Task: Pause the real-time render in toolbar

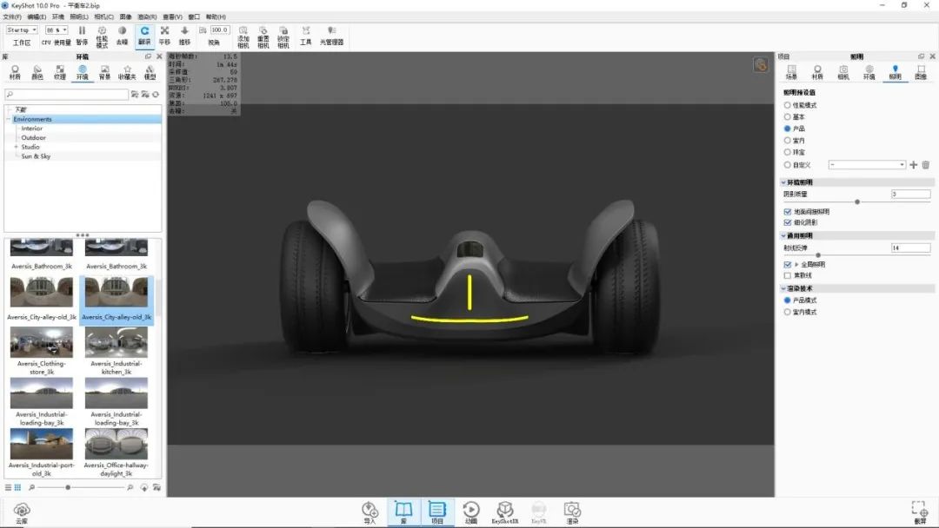Action: 82,35
